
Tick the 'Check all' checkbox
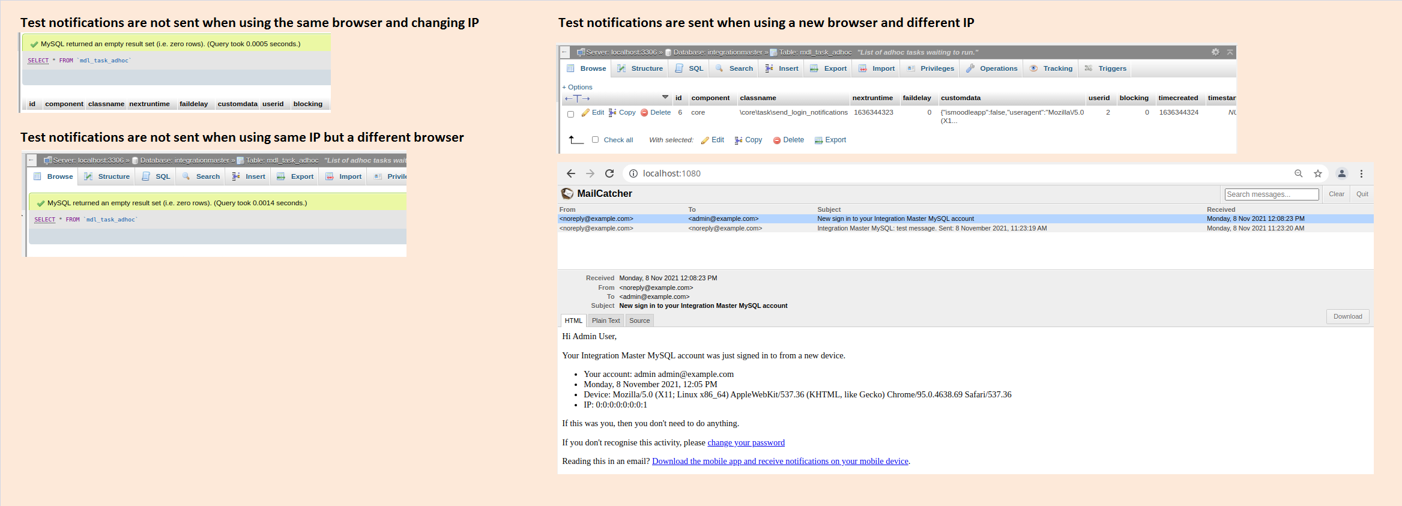tap(595, 140)
